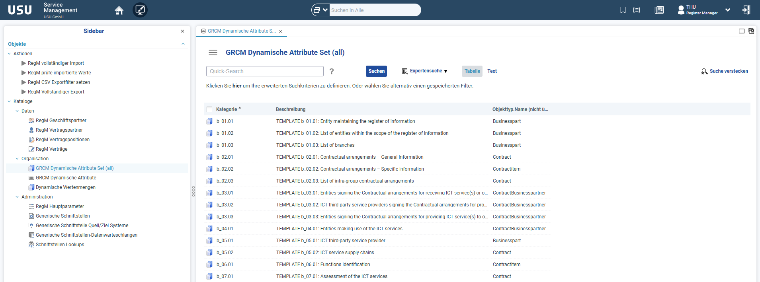This screenshot has width=760, height=282.
Task: Collapse the Objekte sidebar section
Action: [x=183, y=44]
